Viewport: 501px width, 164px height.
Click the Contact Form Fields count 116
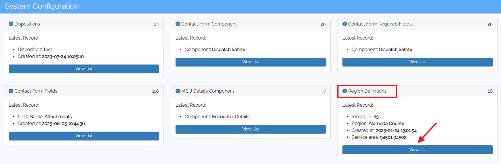tap(155, 91)
